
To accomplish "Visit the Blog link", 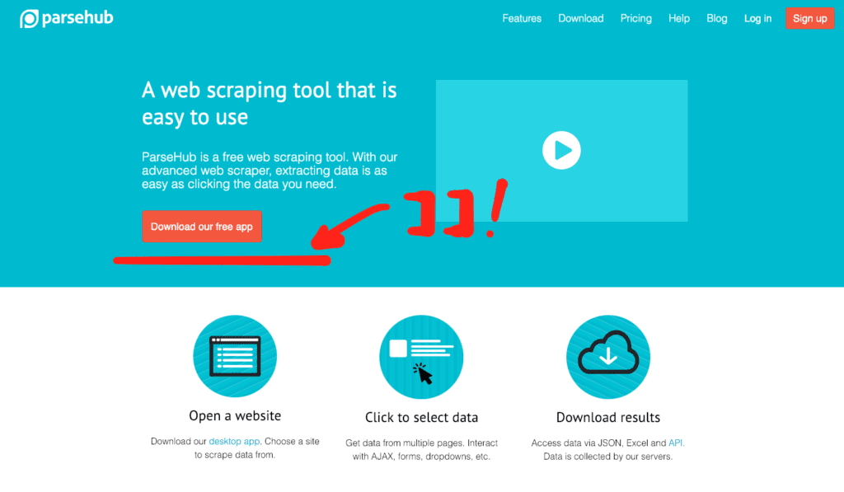I will [x=716, y=18].
